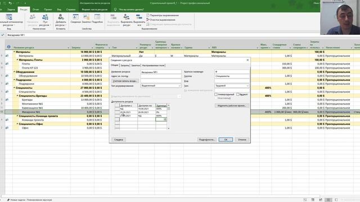Screen dimensions: 360x202
Task: Click availability table scrollbar down arrow
Action: click(x=169, y=128)
